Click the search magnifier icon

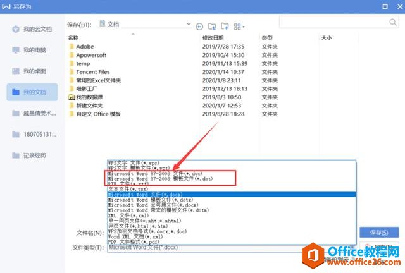[393, 22]
